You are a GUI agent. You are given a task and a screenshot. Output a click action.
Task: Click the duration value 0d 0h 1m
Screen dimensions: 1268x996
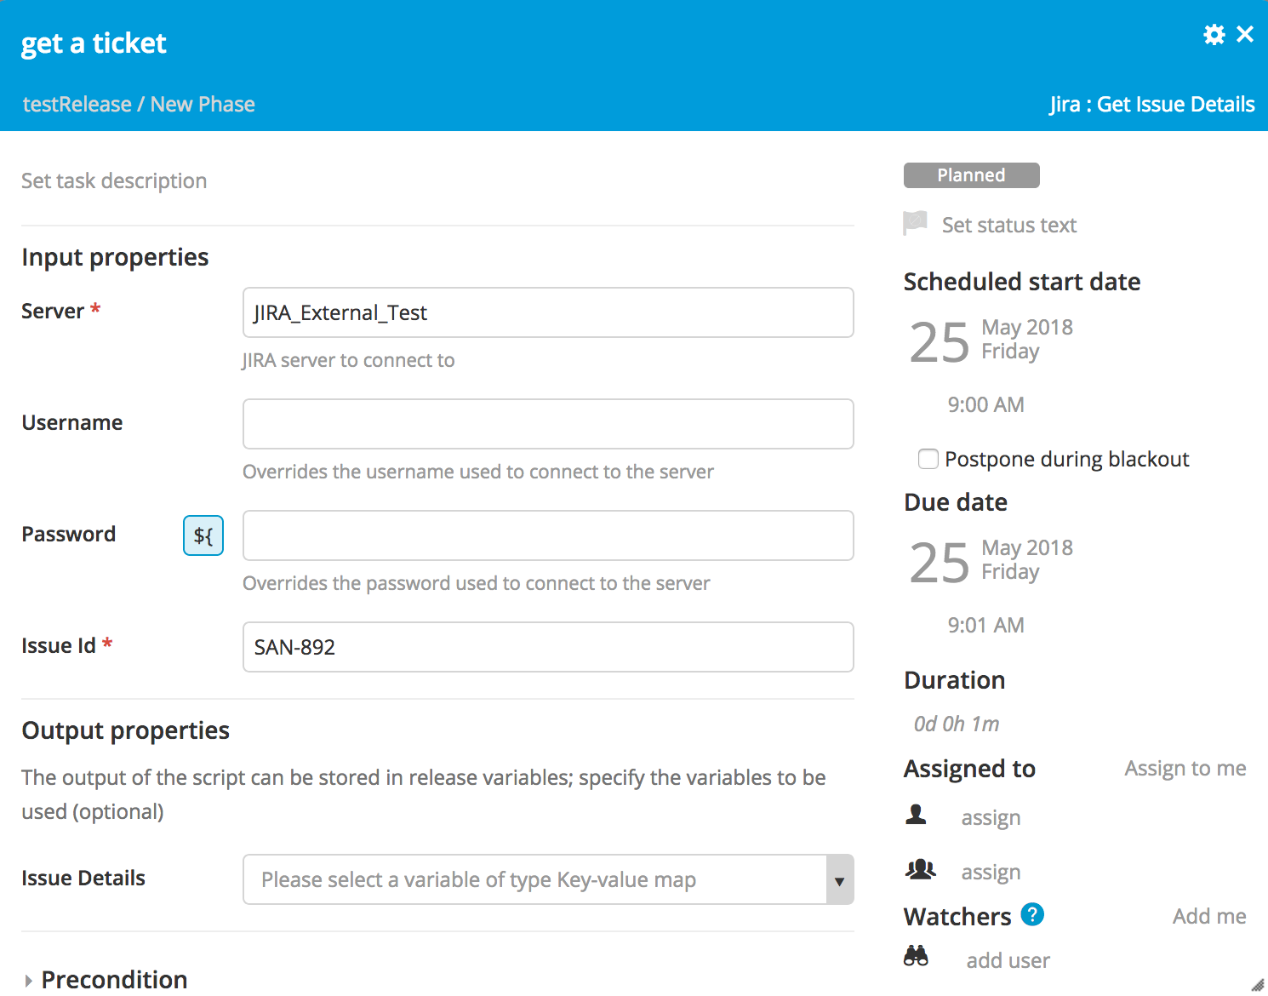(956, 724)
